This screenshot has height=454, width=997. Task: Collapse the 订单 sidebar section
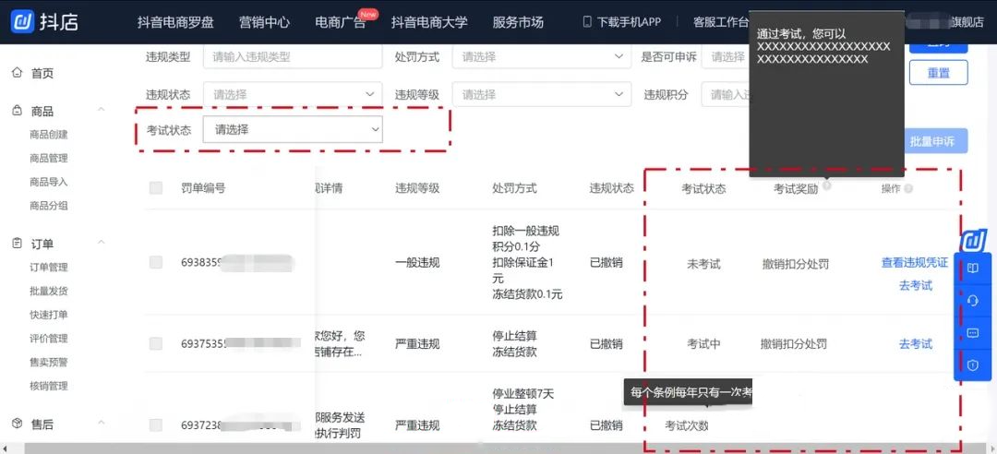pos(102,243)
